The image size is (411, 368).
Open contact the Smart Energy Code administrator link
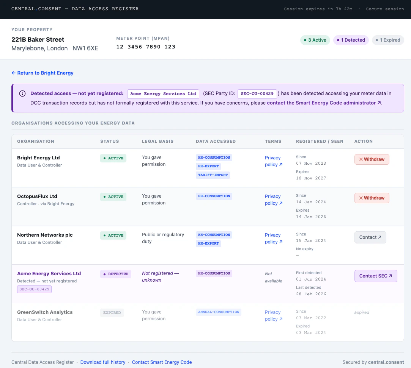324,103
